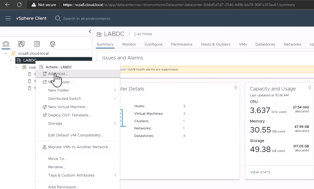Select the VMs and Templates inventory icon

coord(21,44)
